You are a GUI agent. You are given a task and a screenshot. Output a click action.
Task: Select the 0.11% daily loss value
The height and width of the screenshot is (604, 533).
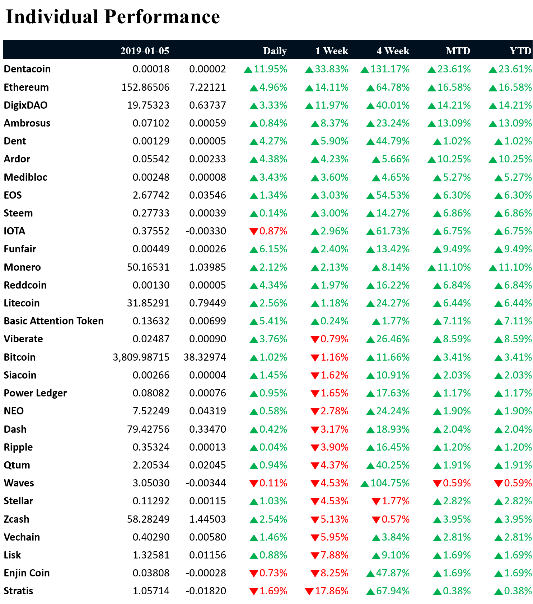pyautogui.click(x=273, y=483)
